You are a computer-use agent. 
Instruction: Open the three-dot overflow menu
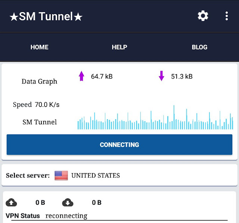[x=227, y=16]
